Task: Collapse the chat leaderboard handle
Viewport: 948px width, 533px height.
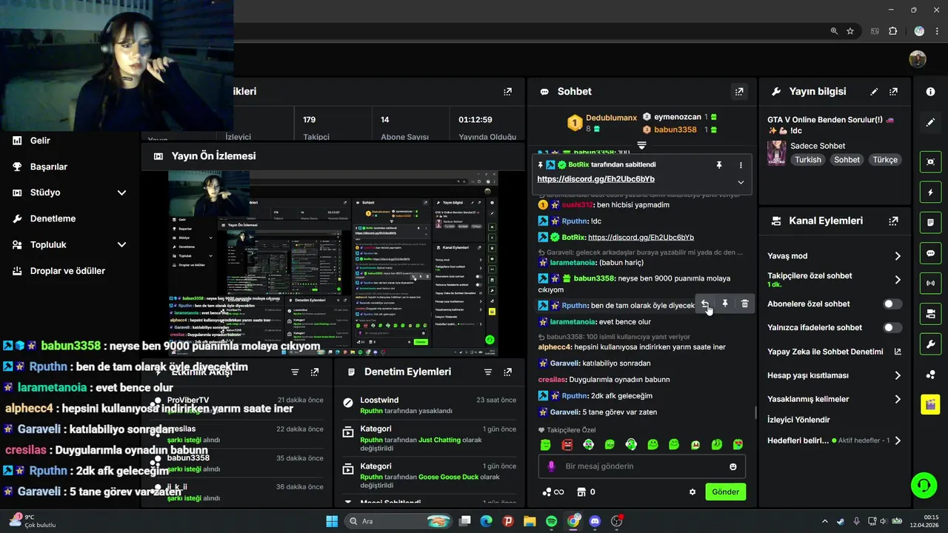Action: tap(641, 145)
